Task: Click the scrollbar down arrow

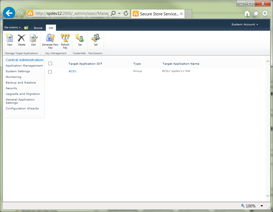Action: pyautogui.click(x=268, y=196)
